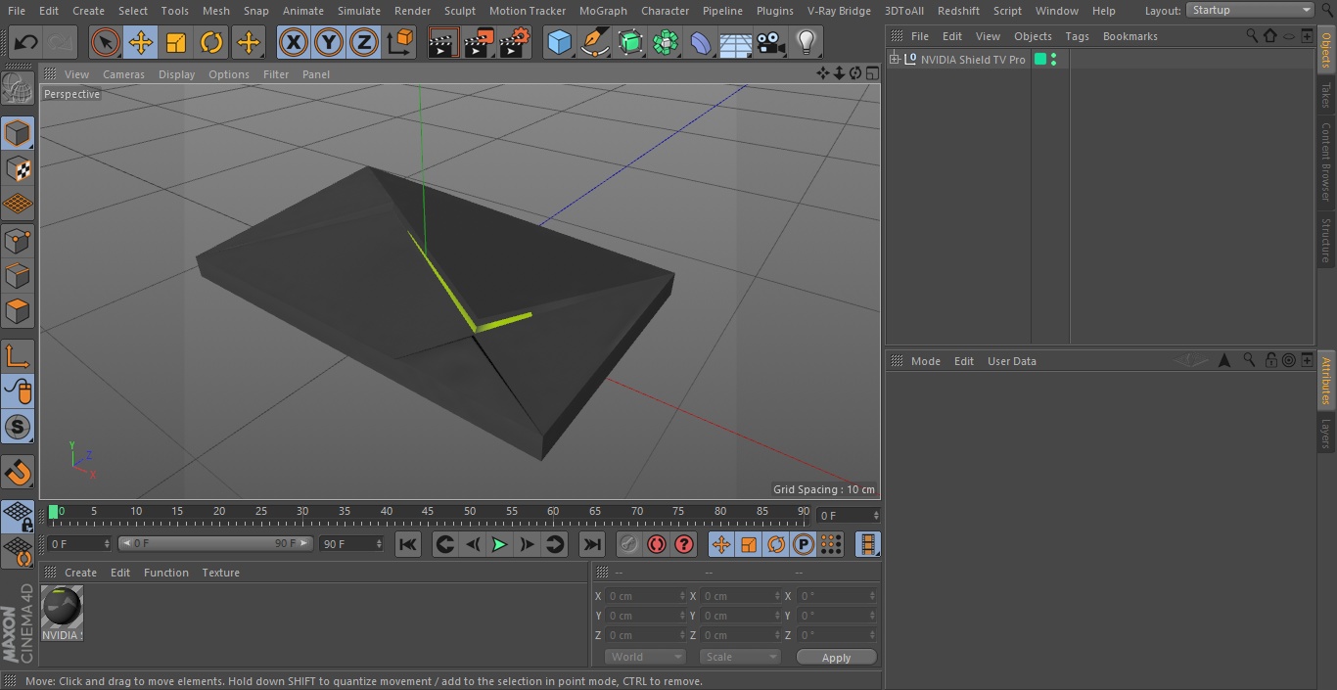This screenshot has height=690, width=1337.
Task: Toggle X axis lock
Action: [x=294, y=43]
